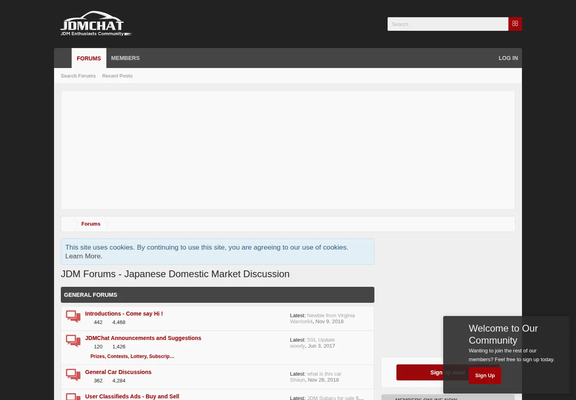Open JDMChat Announcements and Suggestions forum
576x400 pixels.
[143, 338]
